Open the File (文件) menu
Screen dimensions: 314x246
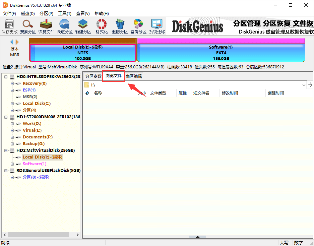pyautogui.click(x=9, y=14)
